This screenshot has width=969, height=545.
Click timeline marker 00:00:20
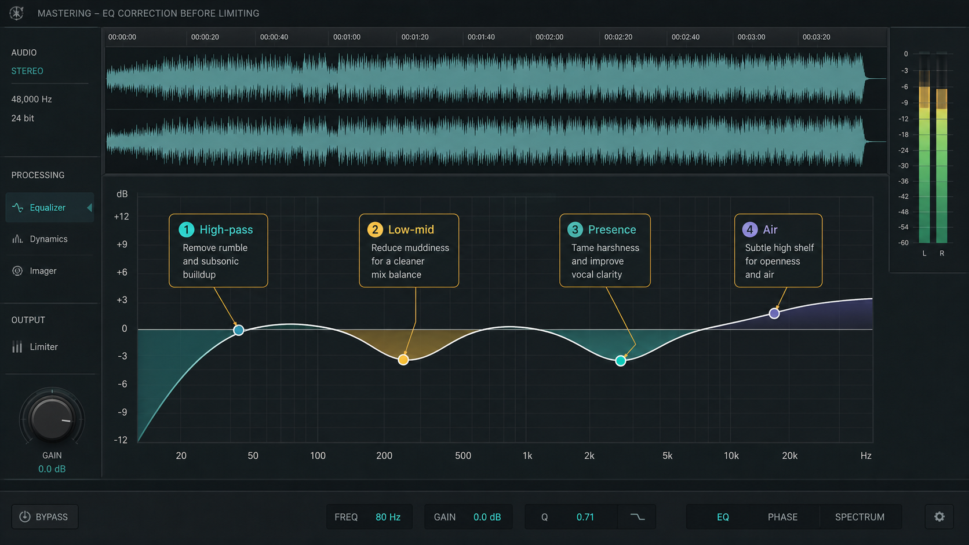coord(205,37)
